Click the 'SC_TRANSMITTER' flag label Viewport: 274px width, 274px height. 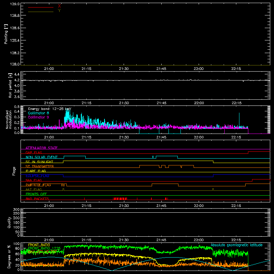(39, 166)
